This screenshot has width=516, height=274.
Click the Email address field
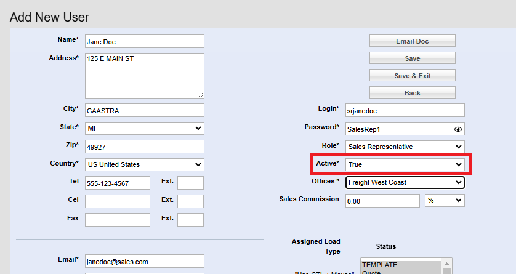coord(144,261)
